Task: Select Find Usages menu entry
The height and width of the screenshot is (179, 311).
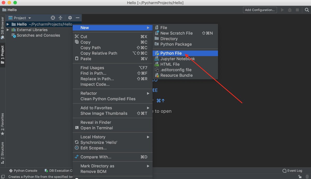Action: (x=112, y=68)
